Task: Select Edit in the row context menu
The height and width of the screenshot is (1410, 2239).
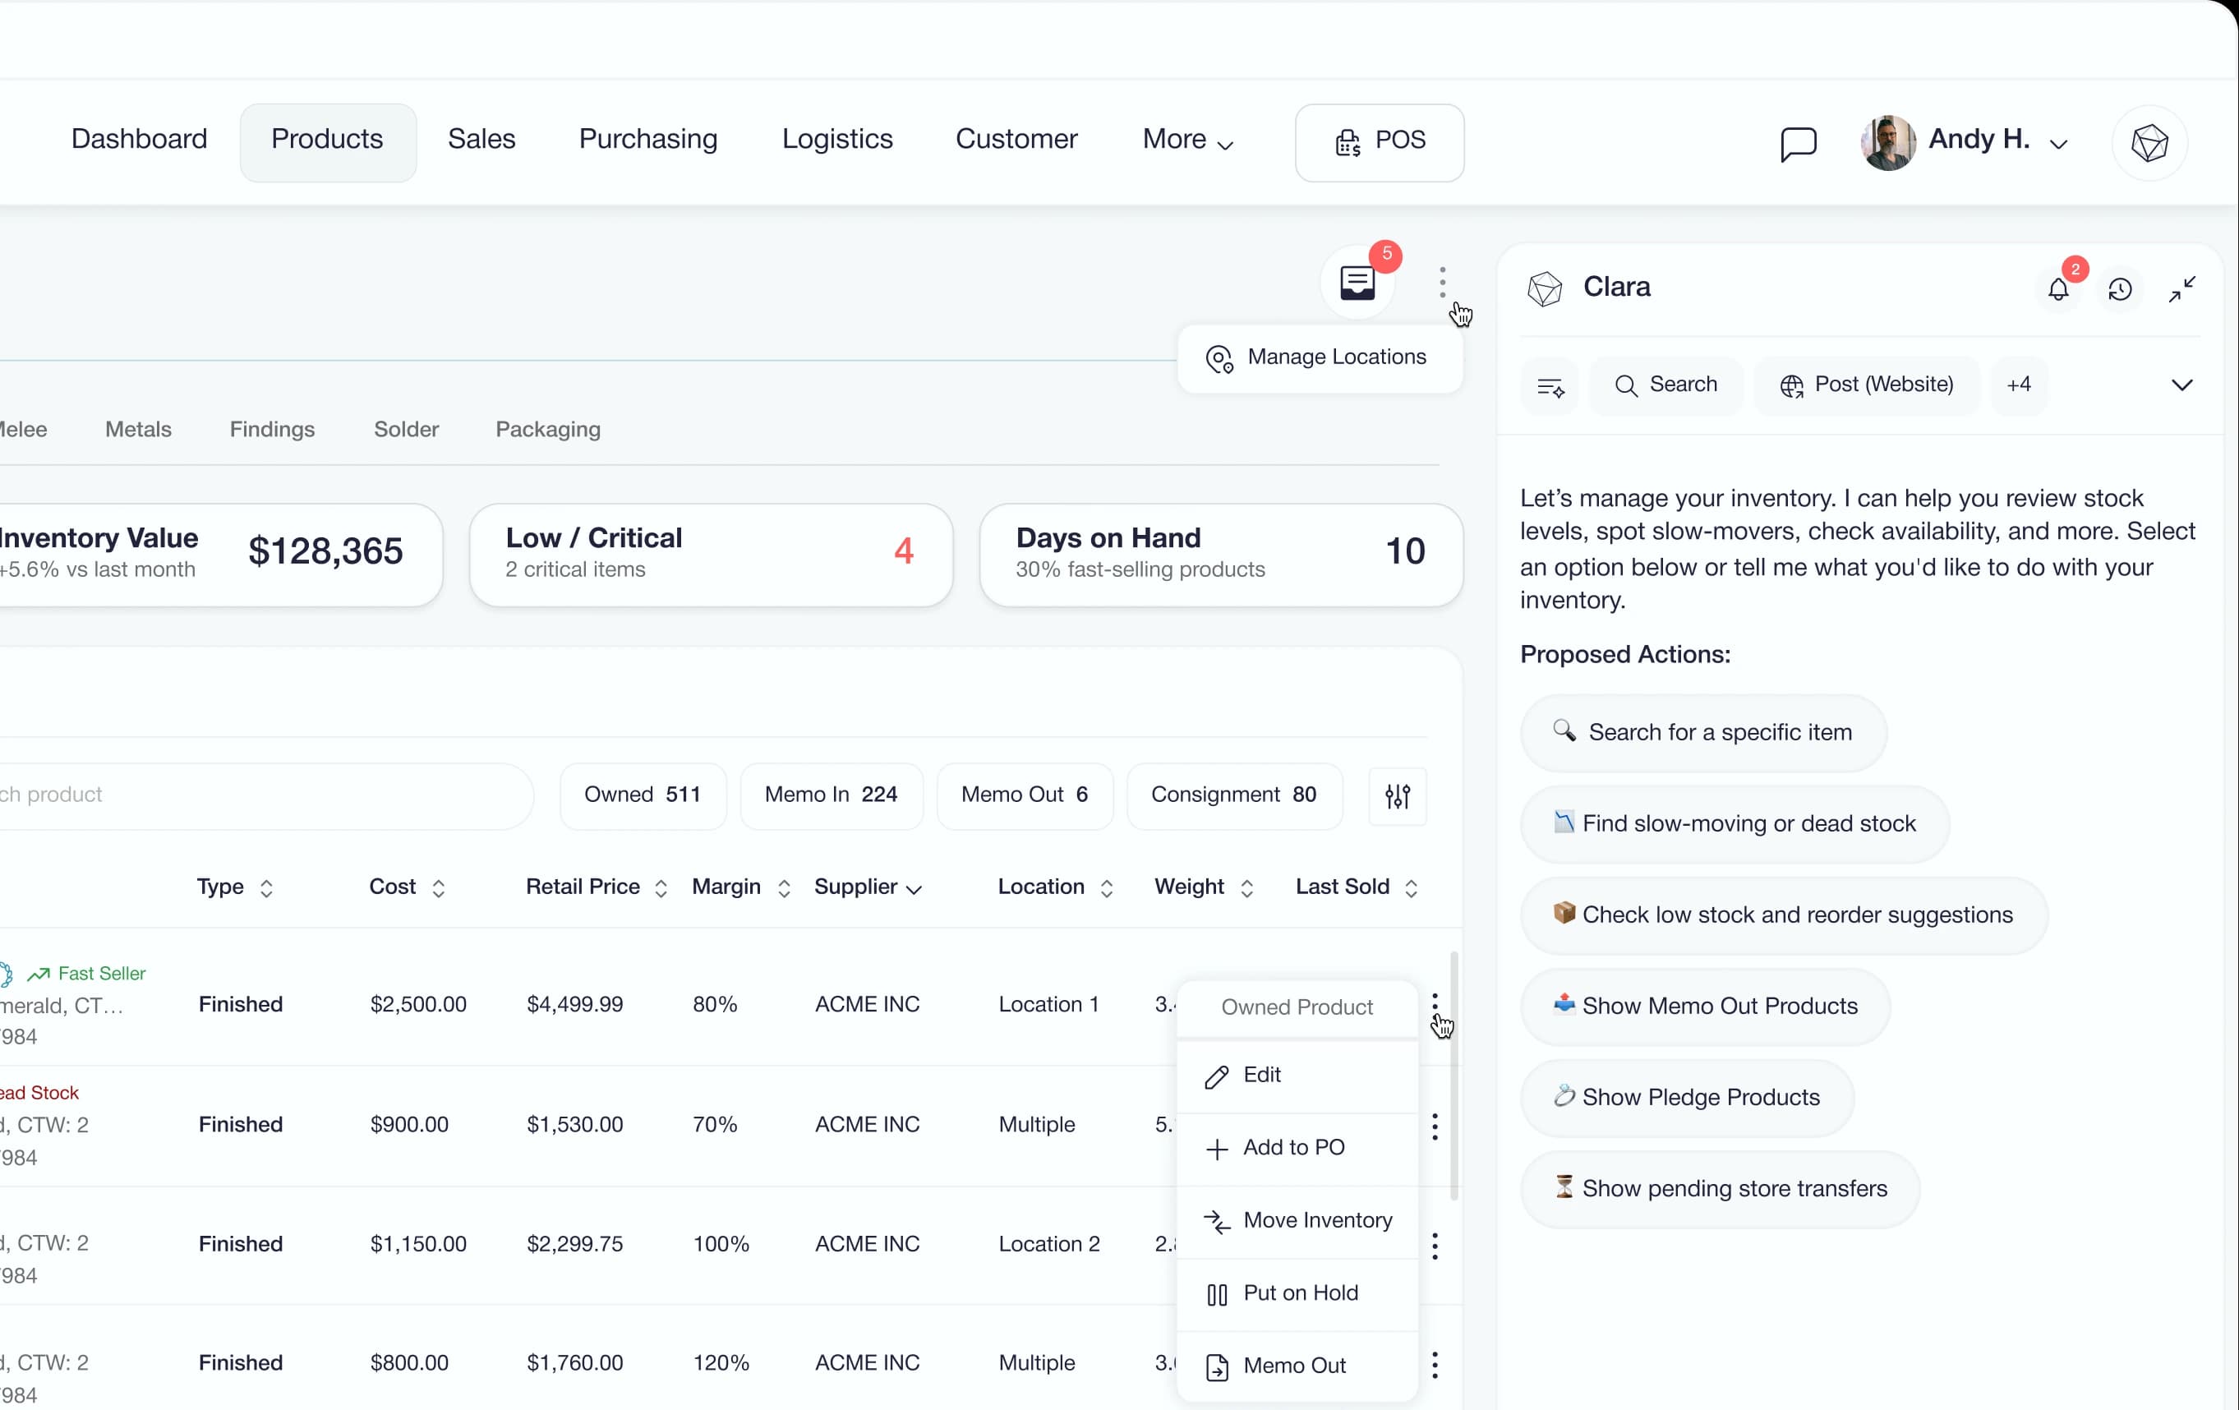Action: (1297, 1076)
